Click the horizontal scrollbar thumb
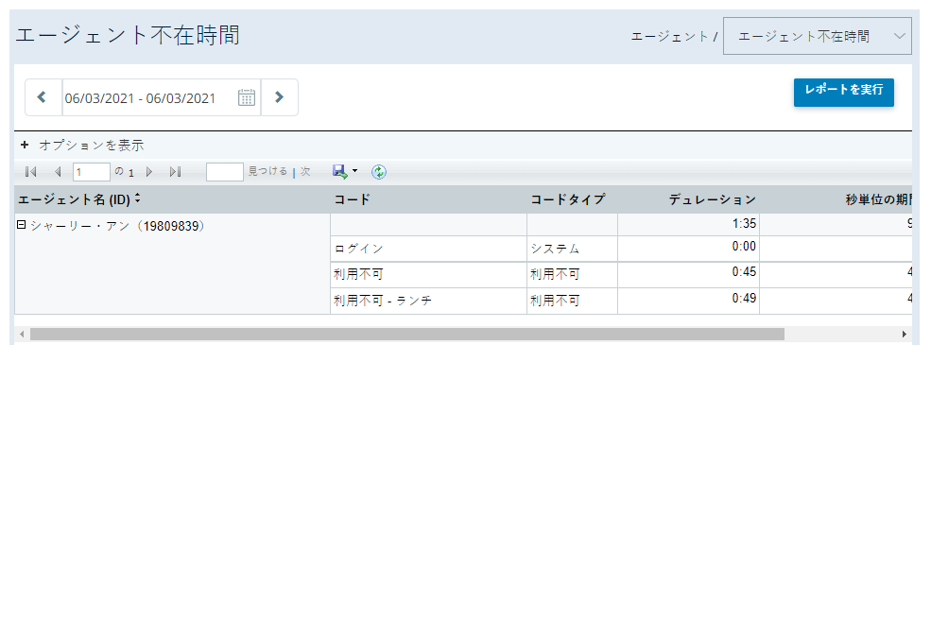The height and width of the screenshot is (621, 931). [x=407, y=335]
